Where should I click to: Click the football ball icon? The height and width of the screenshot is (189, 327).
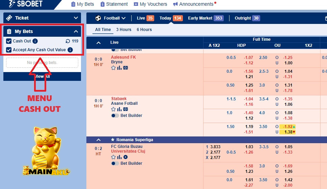98,18
